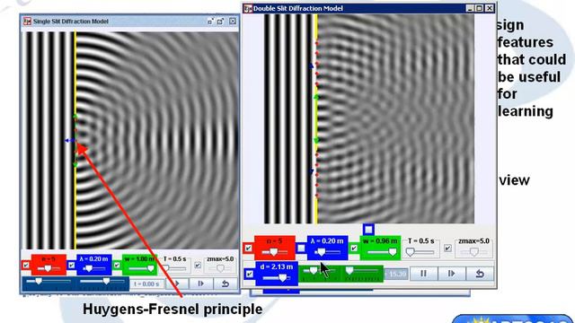Click Single Slit Diffraction Model title bar
This screenshot has width=575, height=323.
(x=130, y=22)
